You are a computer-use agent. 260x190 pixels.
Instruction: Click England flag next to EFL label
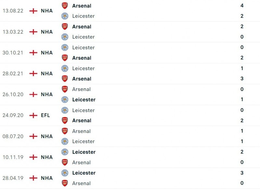point(33,115)
